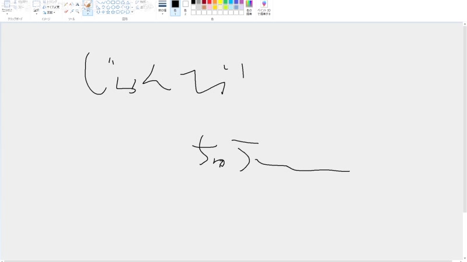Pick the yellow color swatch
Screen dimensions: 467x262
pos(220,2)
